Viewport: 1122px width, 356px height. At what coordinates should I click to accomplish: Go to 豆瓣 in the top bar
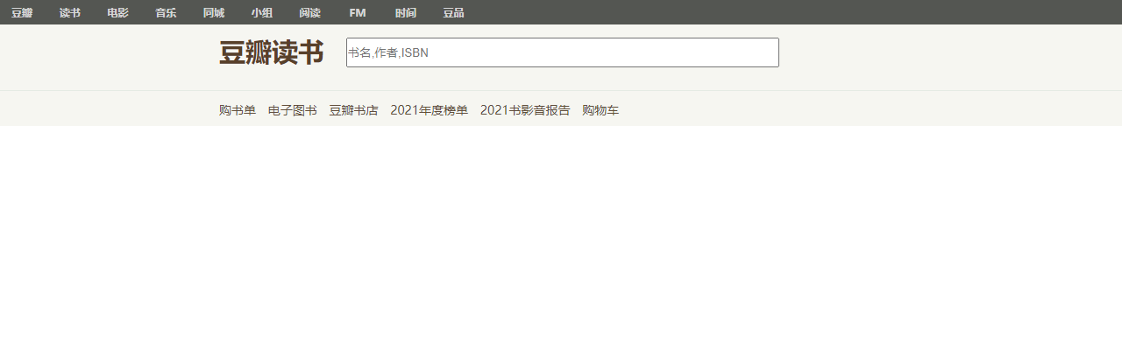click(22, 13)
